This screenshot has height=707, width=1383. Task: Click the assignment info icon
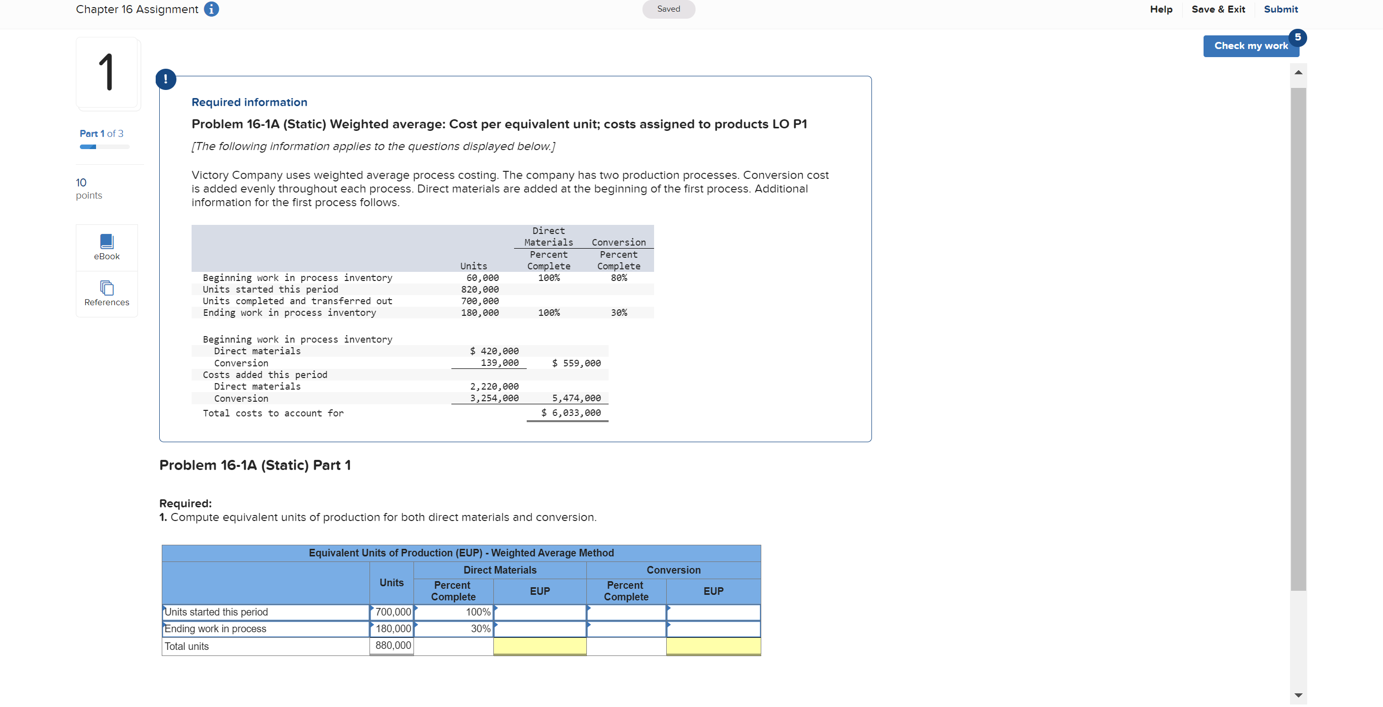tap(211, 9)
